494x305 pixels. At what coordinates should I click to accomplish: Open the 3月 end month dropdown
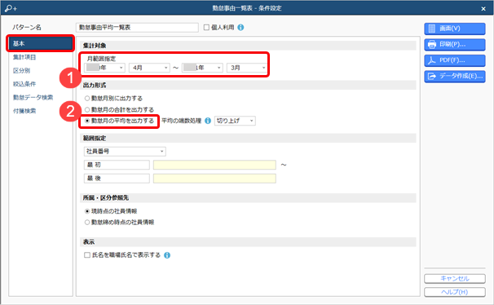(x=247, y=68)
